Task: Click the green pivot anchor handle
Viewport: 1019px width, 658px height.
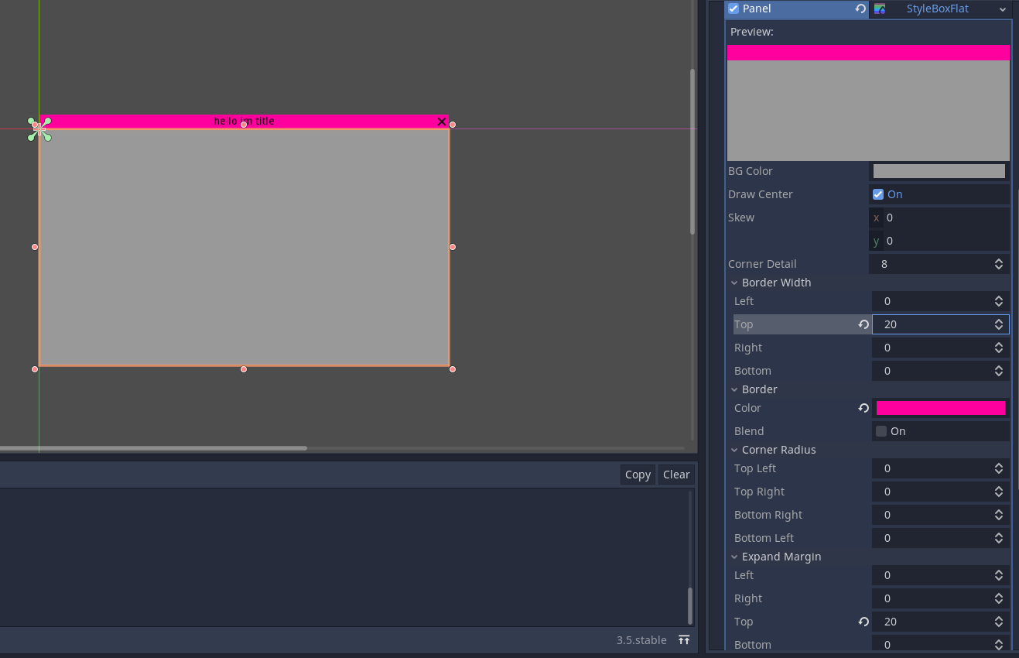Action: pyautogui.click(x=39, y=129)
